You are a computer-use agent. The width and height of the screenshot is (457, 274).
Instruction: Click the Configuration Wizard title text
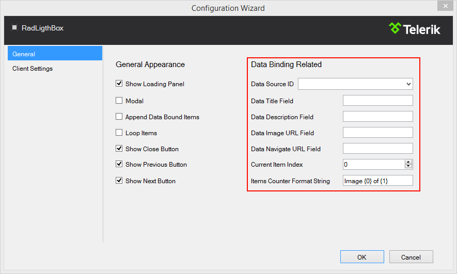coord(228,8)
